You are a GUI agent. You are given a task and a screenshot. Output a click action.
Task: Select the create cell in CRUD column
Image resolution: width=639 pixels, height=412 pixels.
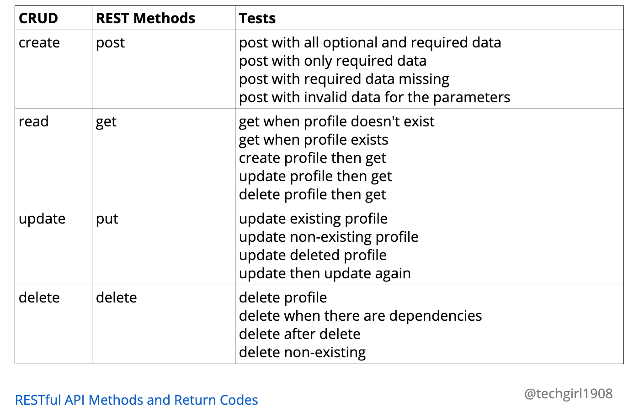click(39, 42)
